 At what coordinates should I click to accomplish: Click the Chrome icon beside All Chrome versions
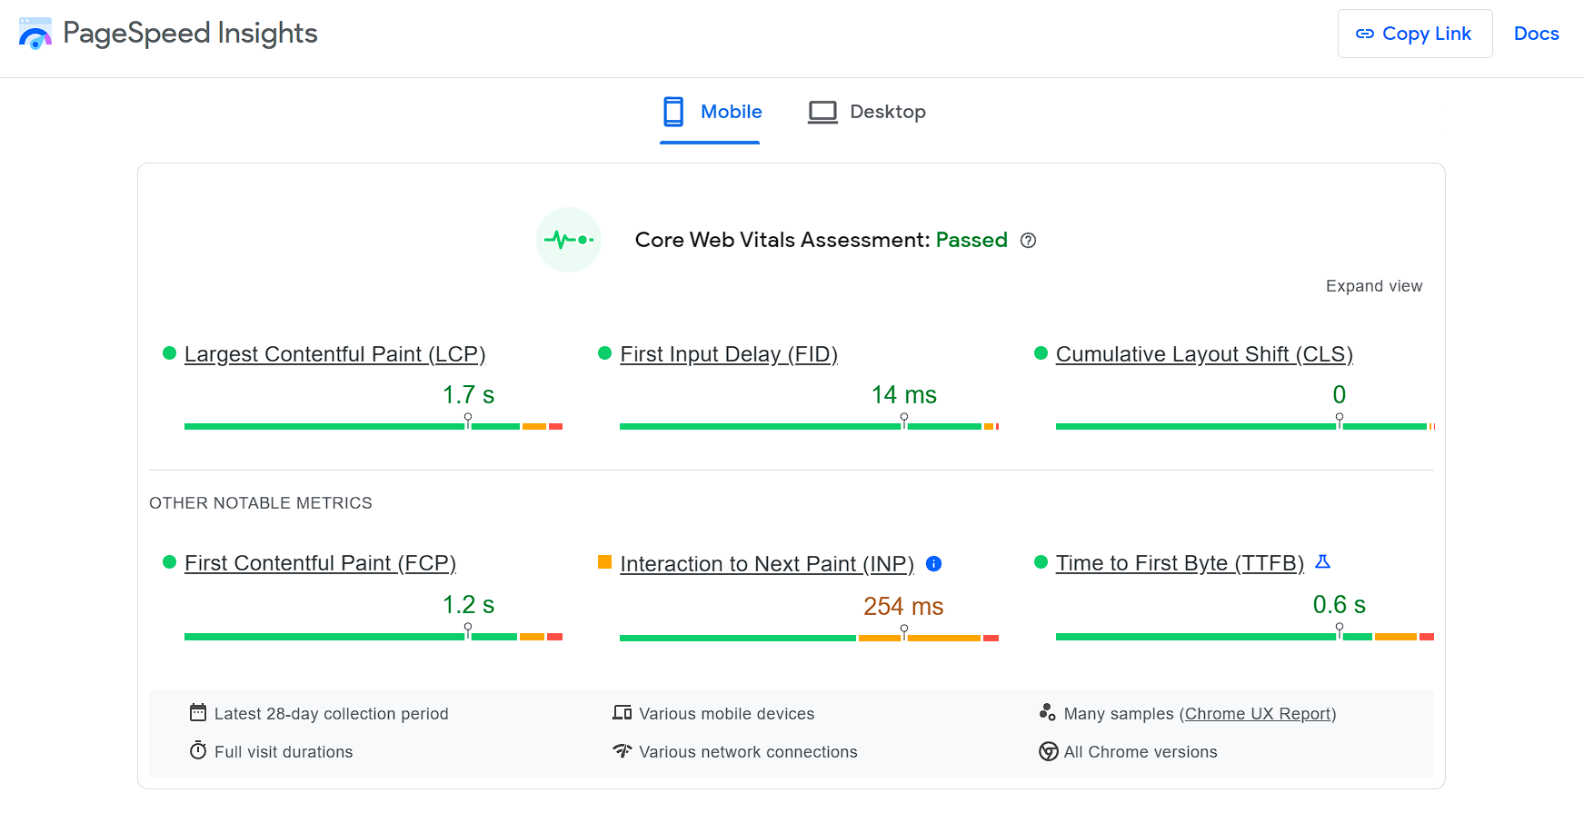point(1048,751)
